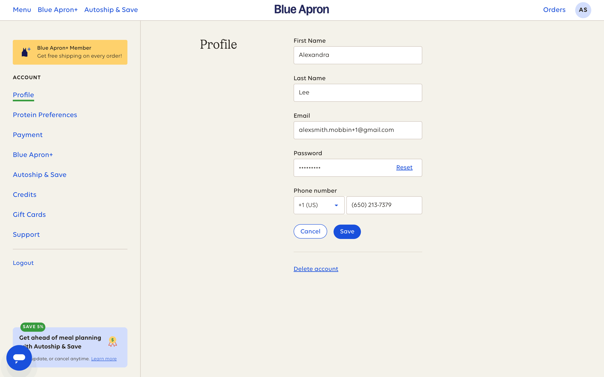Expand the +1 (US) country code dropdown
Image resolution: width=604 pixels, height=377 pixels.
pos(319,205)
